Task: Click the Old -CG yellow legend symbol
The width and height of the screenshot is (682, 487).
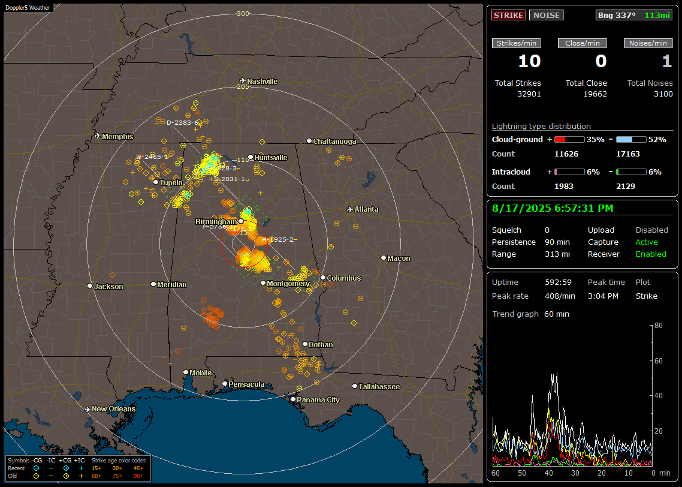Action: click(x=36, y=476)
